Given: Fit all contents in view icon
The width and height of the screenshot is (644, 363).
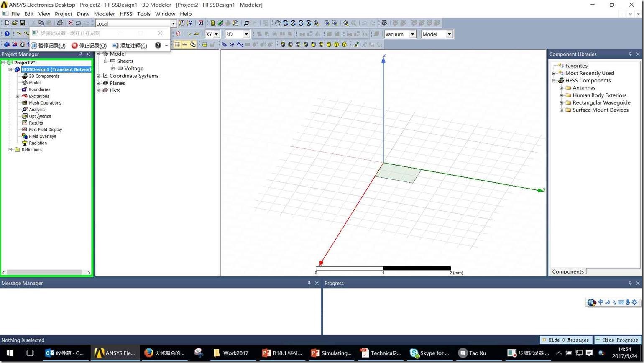Looking at the screenshot, I should click(346, 23).
